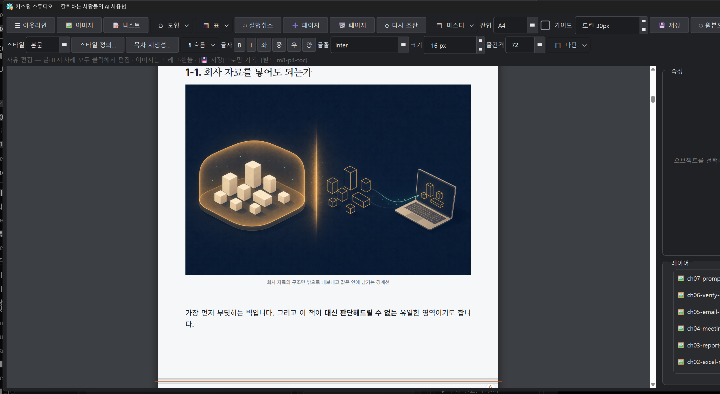The image size is (720, 394).
Task: Open 스타일 정의 style definition dialog
Action: pyautogui.click(x=98, y=45)
